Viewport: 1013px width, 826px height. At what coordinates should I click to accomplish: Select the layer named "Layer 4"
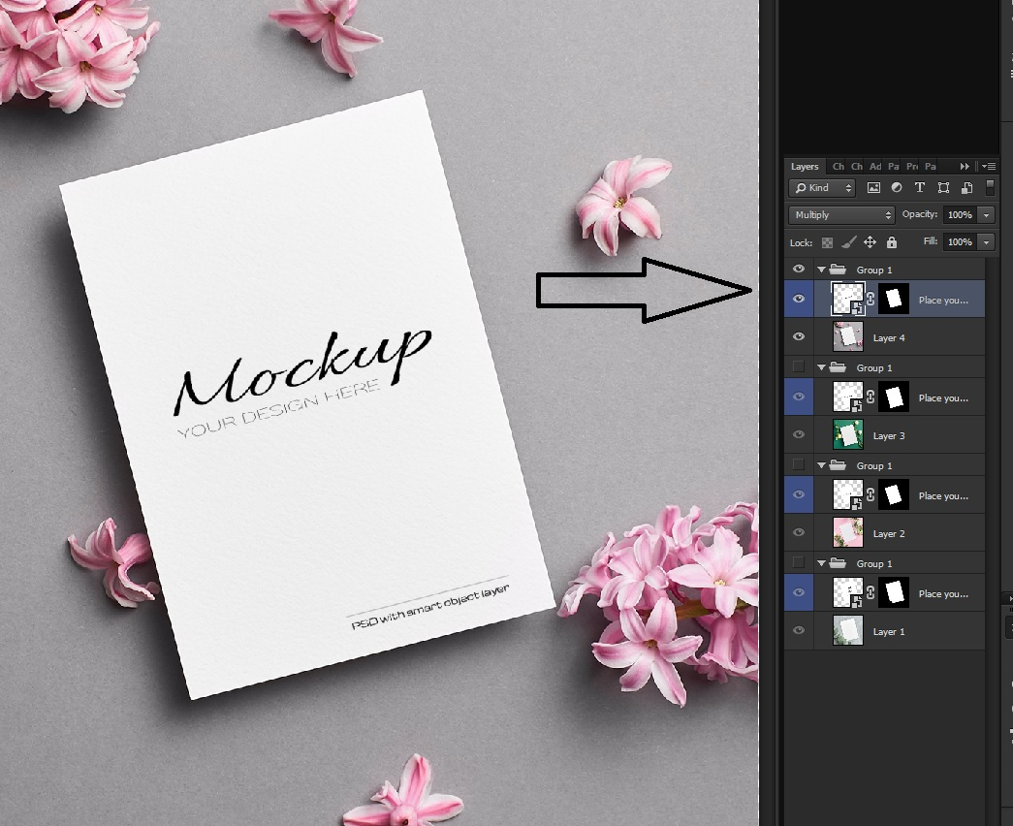pos(889,337)
